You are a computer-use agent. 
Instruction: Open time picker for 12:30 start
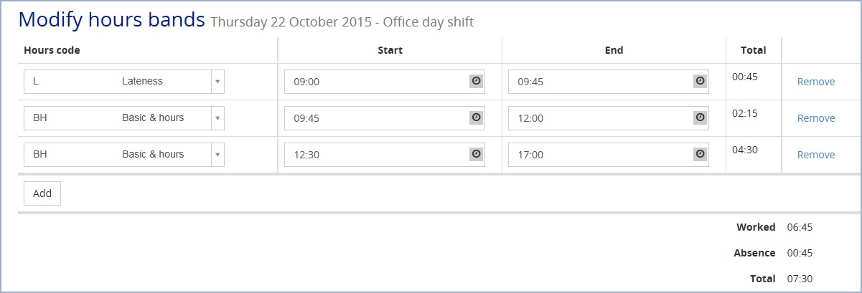click(476, 154)
